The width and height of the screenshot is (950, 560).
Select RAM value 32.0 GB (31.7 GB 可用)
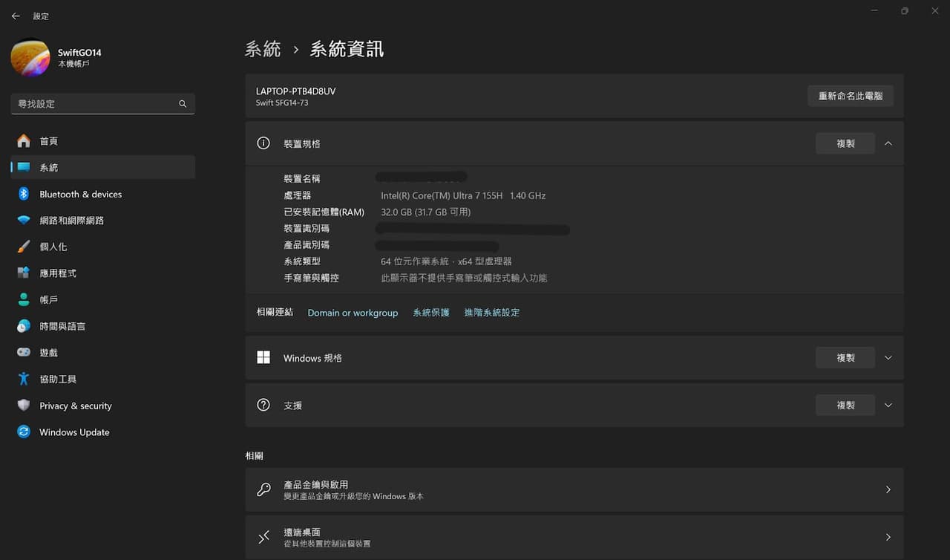[426, 212]
